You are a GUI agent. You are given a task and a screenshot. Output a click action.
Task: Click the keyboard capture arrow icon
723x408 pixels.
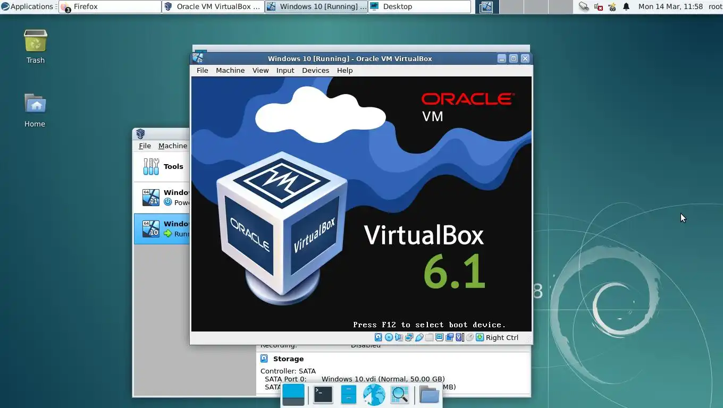[480, 337]
